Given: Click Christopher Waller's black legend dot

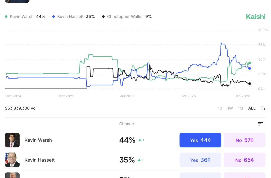Looking at the screenshot, I should [x=103, y=17].
